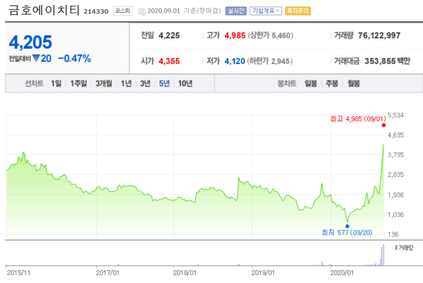Click the 2,835 y-axis label
The image size is (423, 283).
point(396,175)
